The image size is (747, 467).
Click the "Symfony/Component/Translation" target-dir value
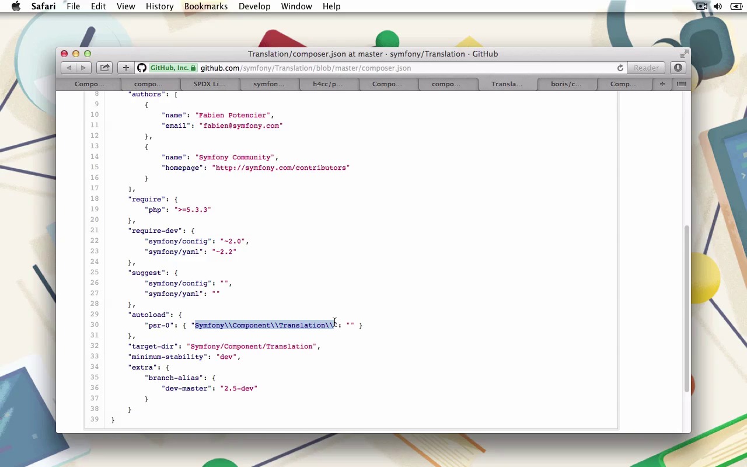(252, 346)
